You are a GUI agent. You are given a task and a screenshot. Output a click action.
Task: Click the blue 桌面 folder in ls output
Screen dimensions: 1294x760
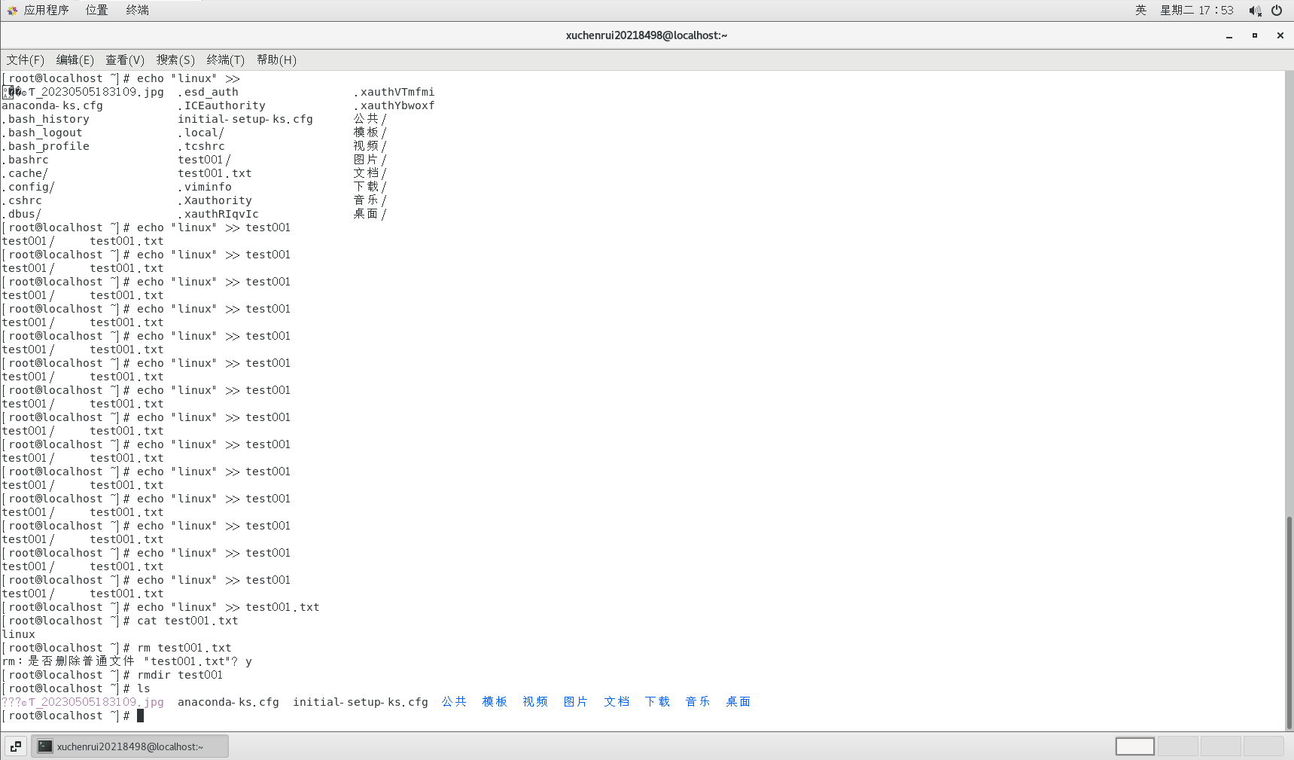(x=738, y=702)
